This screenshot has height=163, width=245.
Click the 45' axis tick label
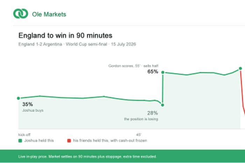pyautogui.click(x=139, y=135)
